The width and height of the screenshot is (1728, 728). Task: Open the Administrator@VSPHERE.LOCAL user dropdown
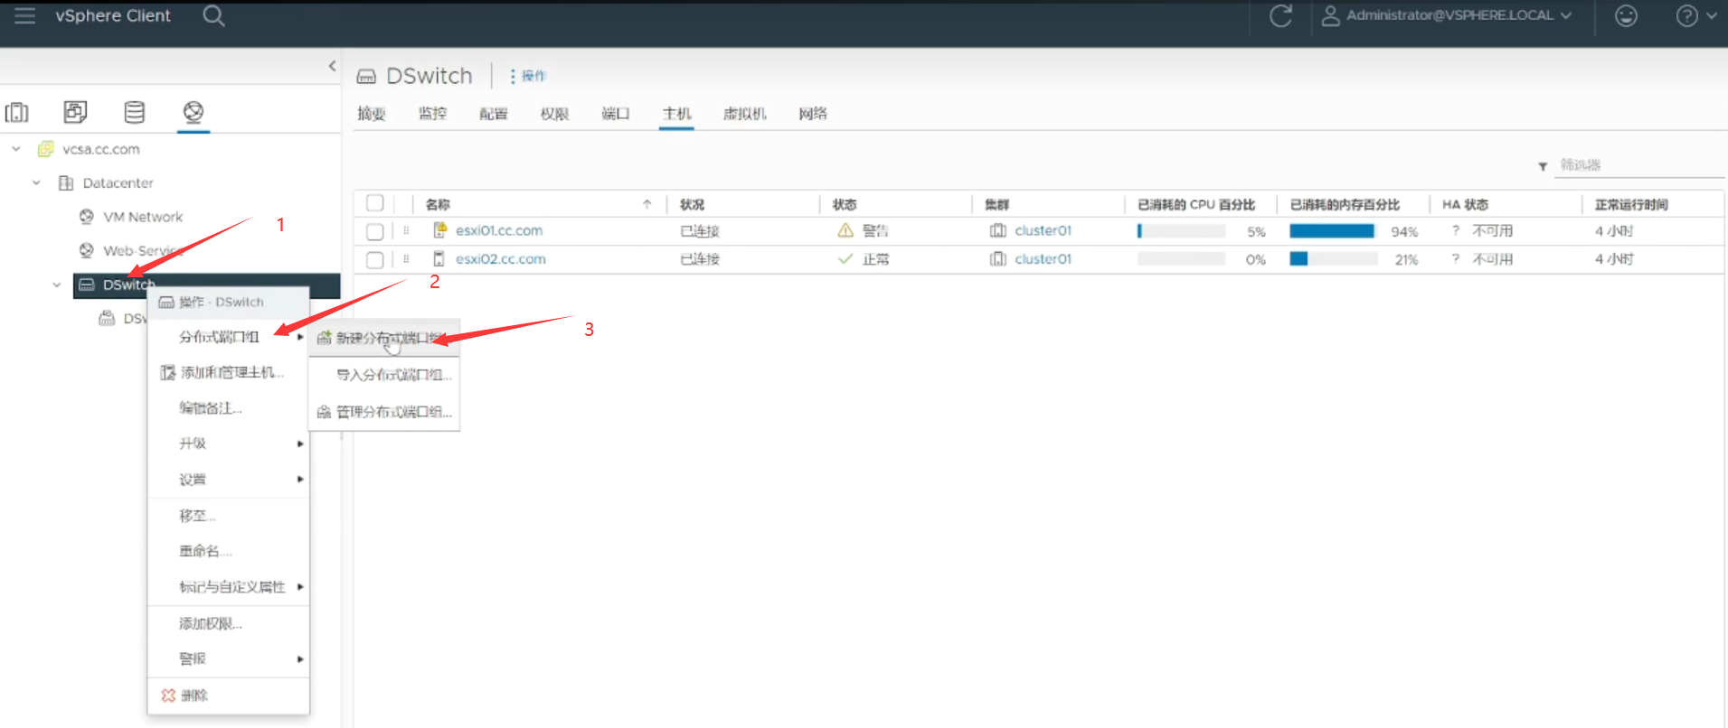click(1447, 15)
